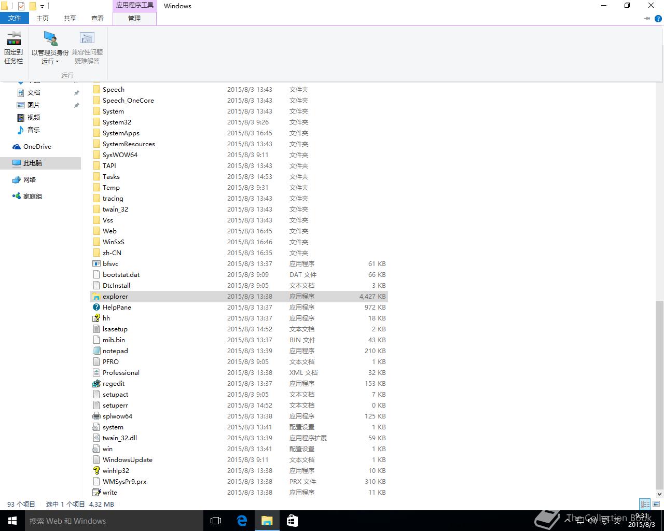
Task: Switch to large icons view button
Action: click(655, 504)
